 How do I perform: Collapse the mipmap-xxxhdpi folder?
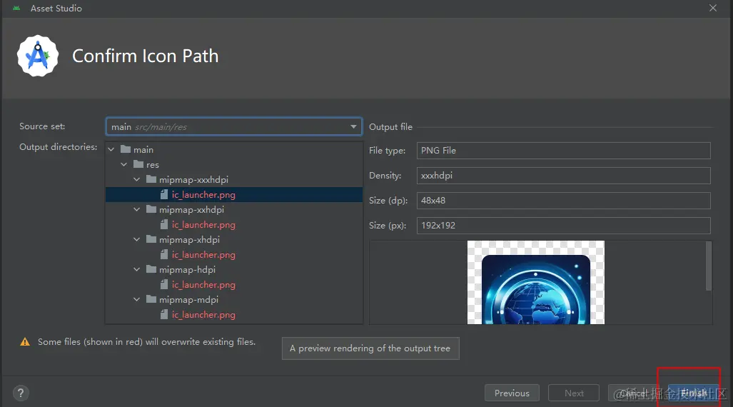tap(136, 180)
